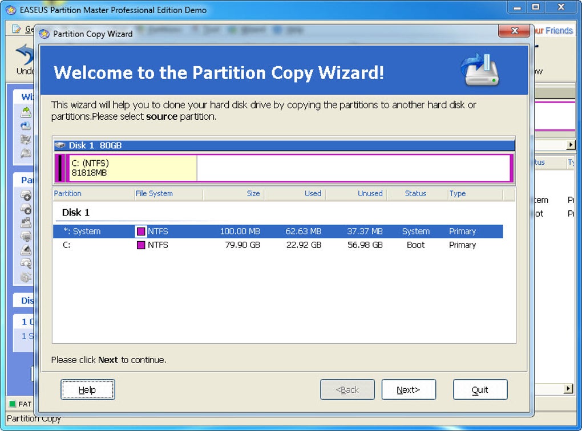Sort the list by Partition column header
This screenshot has width=582, height=431.
(x=94, y=194)
